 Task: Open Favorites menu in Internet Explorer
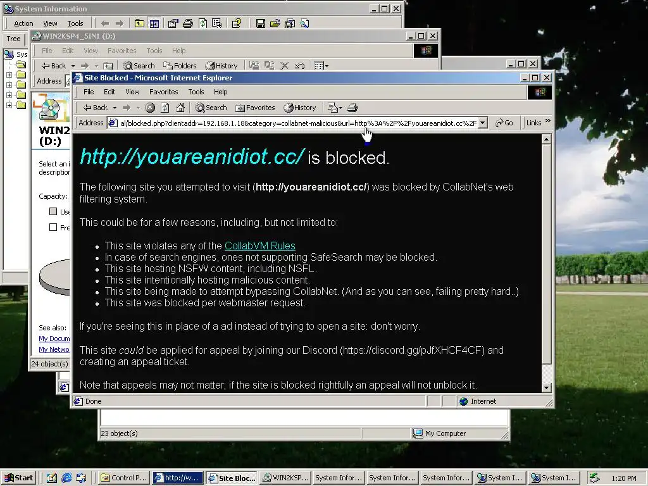(x=164, y=92)
